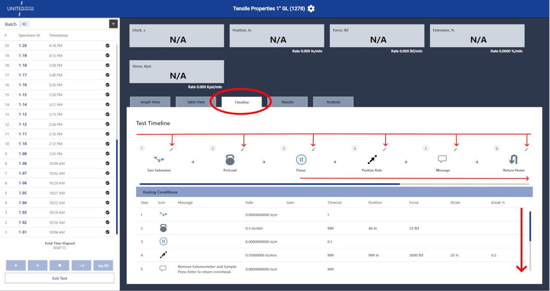Click the Total Time Elapsed value 00:47:13

[x=60, y=248]
